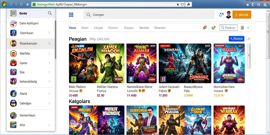
Task: Select the Nenlats tab
Action: [144, 28]
